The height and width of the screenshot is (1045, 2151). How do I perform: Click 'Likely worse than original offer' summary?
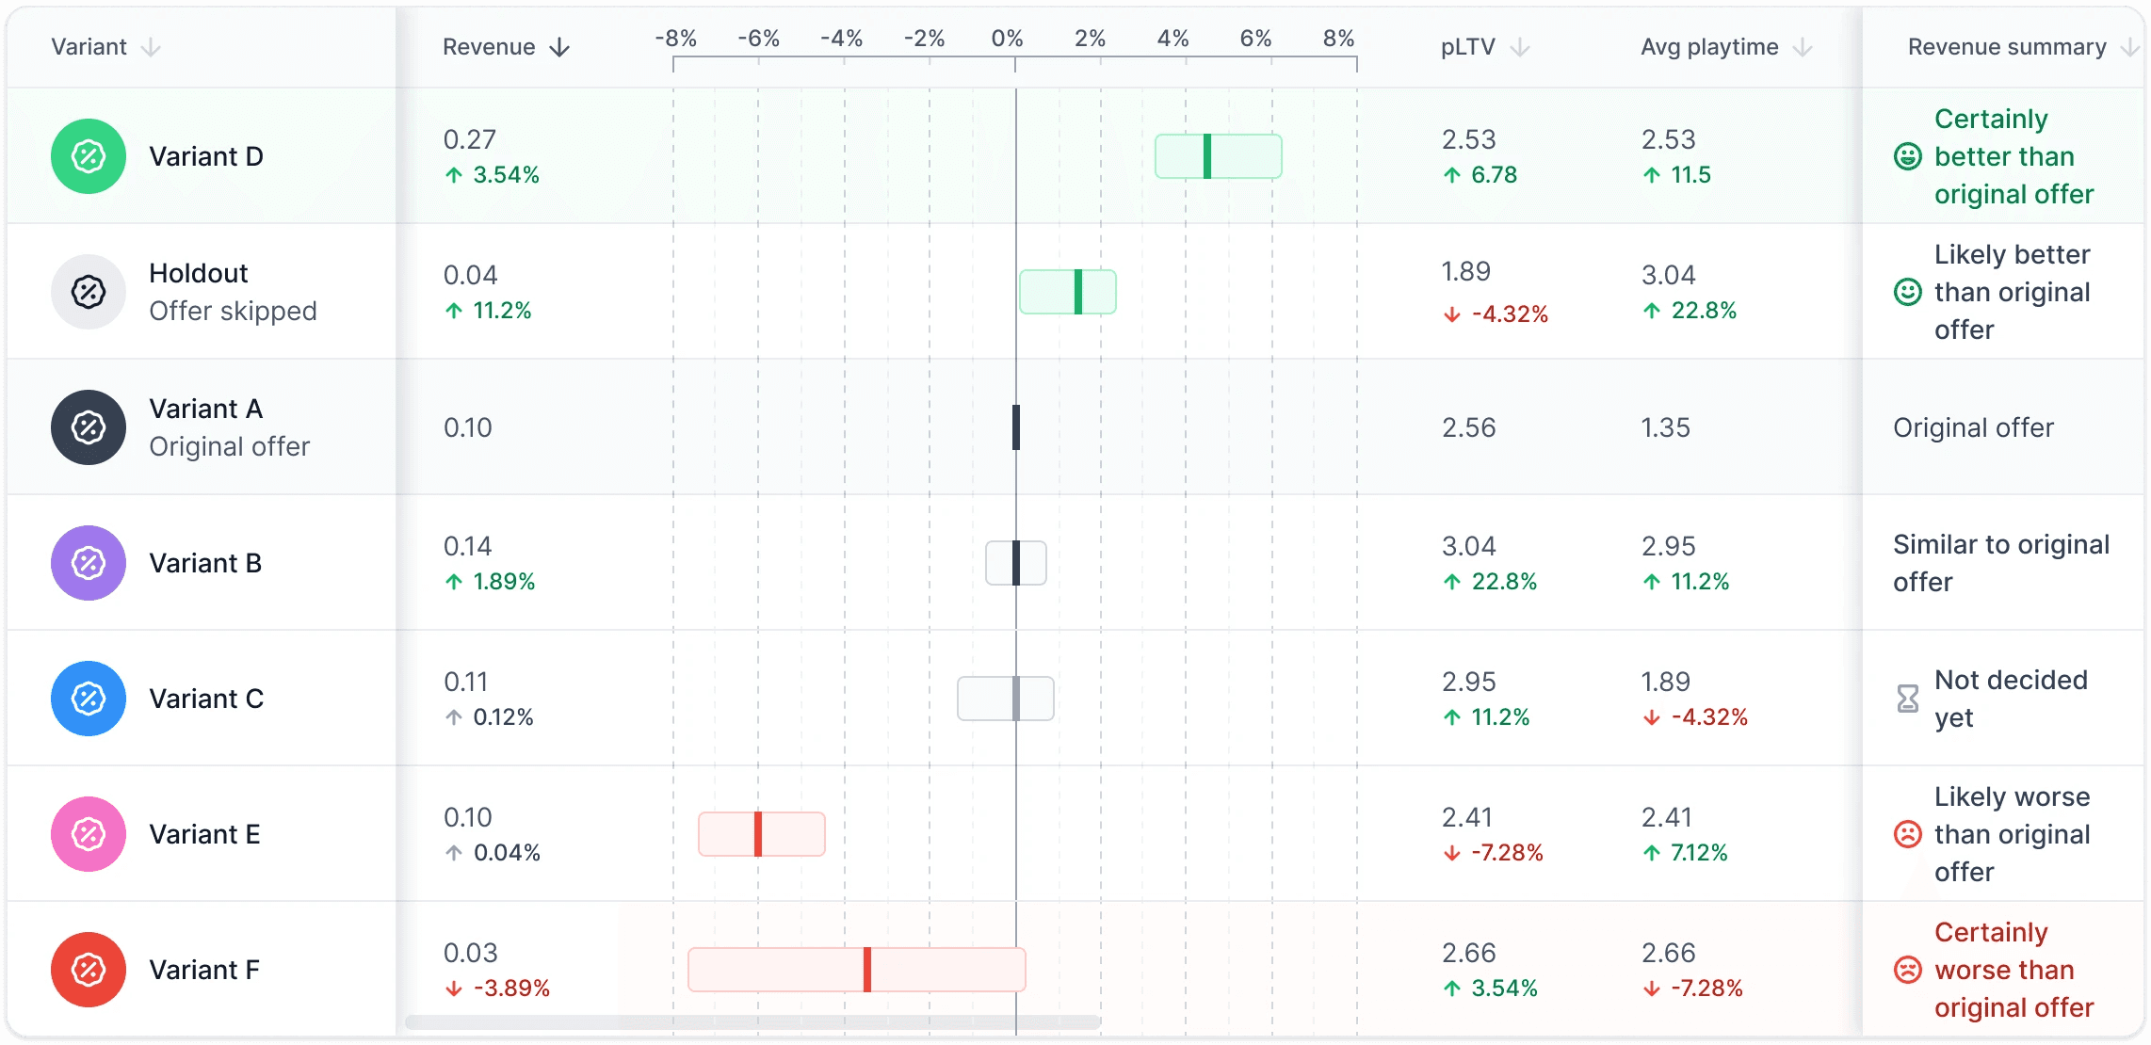(x=2013, y=834)
